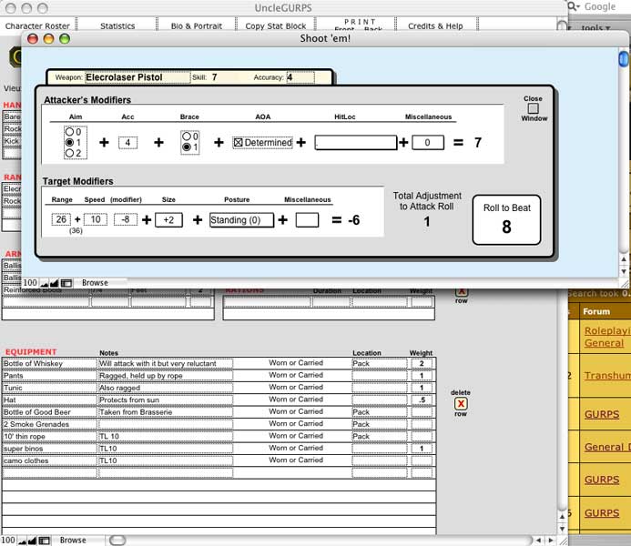631x546 pixels.
Task: Click delete row X beside rations table
Action: coord(461,290)
